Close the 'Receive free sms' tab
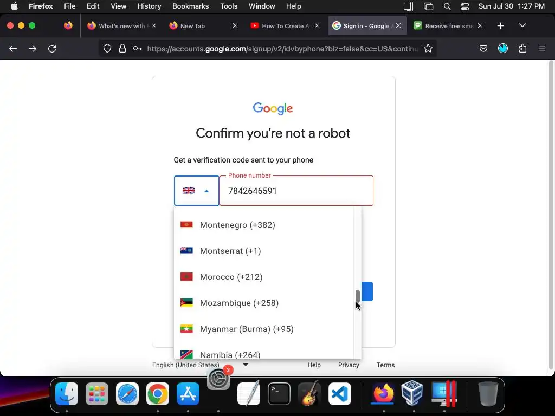The height and width of the screenshot is (416, 555). pyautogui.click(x=480, y=25)
